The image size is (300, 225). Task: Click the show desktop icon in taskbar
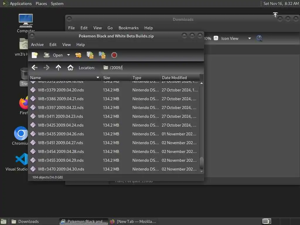click(4, 221)
